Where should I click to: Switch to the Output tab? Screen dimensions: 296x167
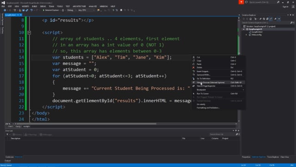click(7, 161)
